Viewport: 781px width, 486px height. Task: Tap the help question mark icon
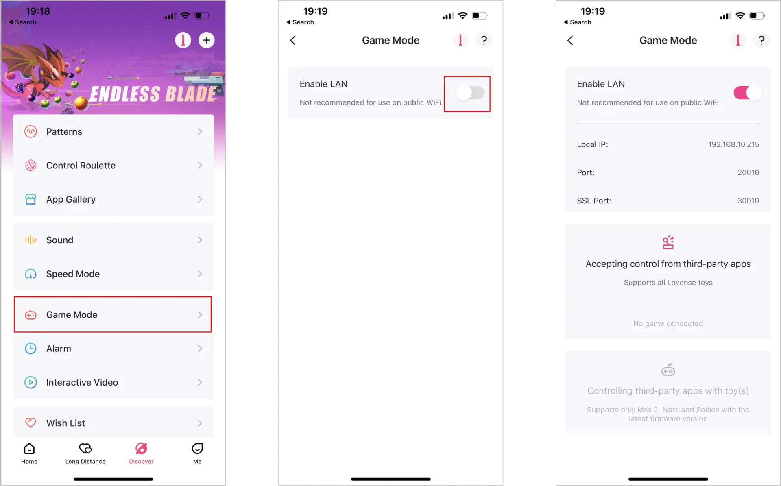pos(484,40)
